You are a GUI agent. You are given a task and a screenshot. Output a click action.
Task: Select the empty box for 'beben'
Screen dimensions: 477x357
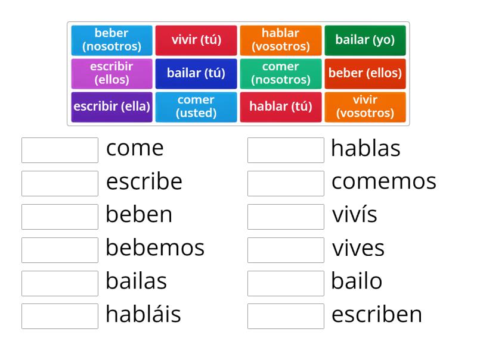(x=59, y=215)
